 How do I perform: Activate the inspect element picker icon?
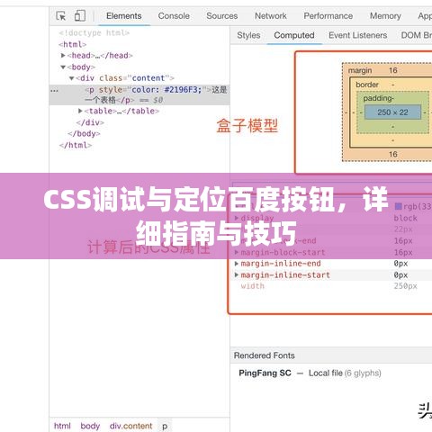coord(61,16)
